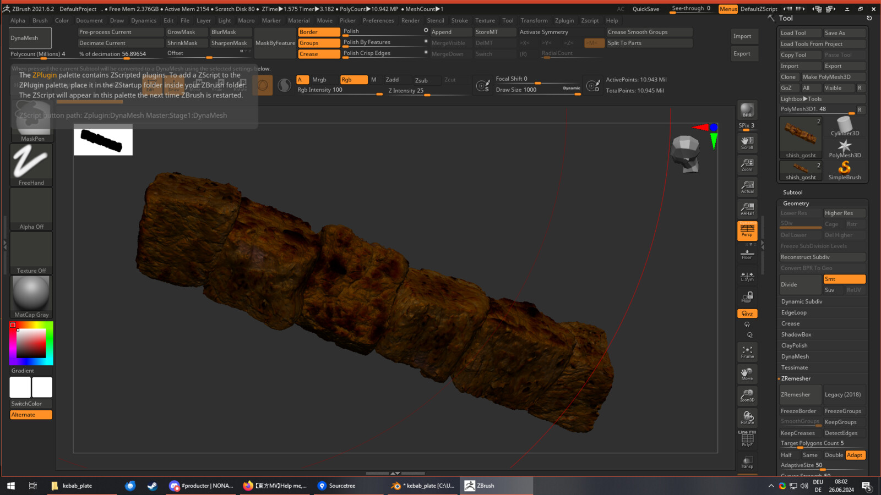Adjust the Draw Size slider
The height and width of the screenshot is (495, 881).
click(x=538, y=90)
